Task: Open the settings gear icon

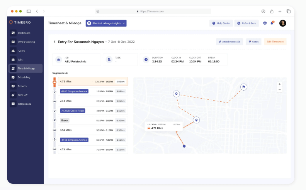Action: pos(265,23)
